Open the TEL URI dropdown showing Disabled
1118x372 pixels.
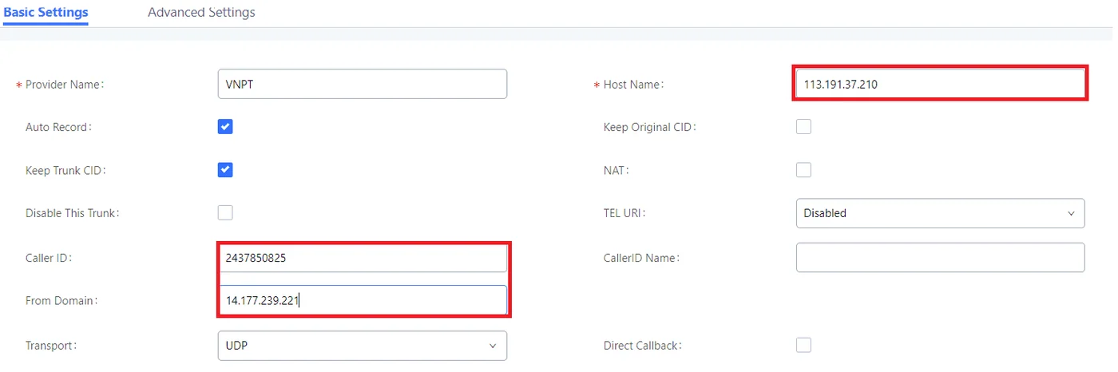point(941,213)
